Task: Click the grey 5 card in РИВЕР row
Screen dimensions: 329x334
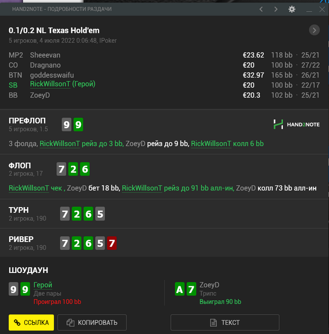Action: [x=100, y=243]
